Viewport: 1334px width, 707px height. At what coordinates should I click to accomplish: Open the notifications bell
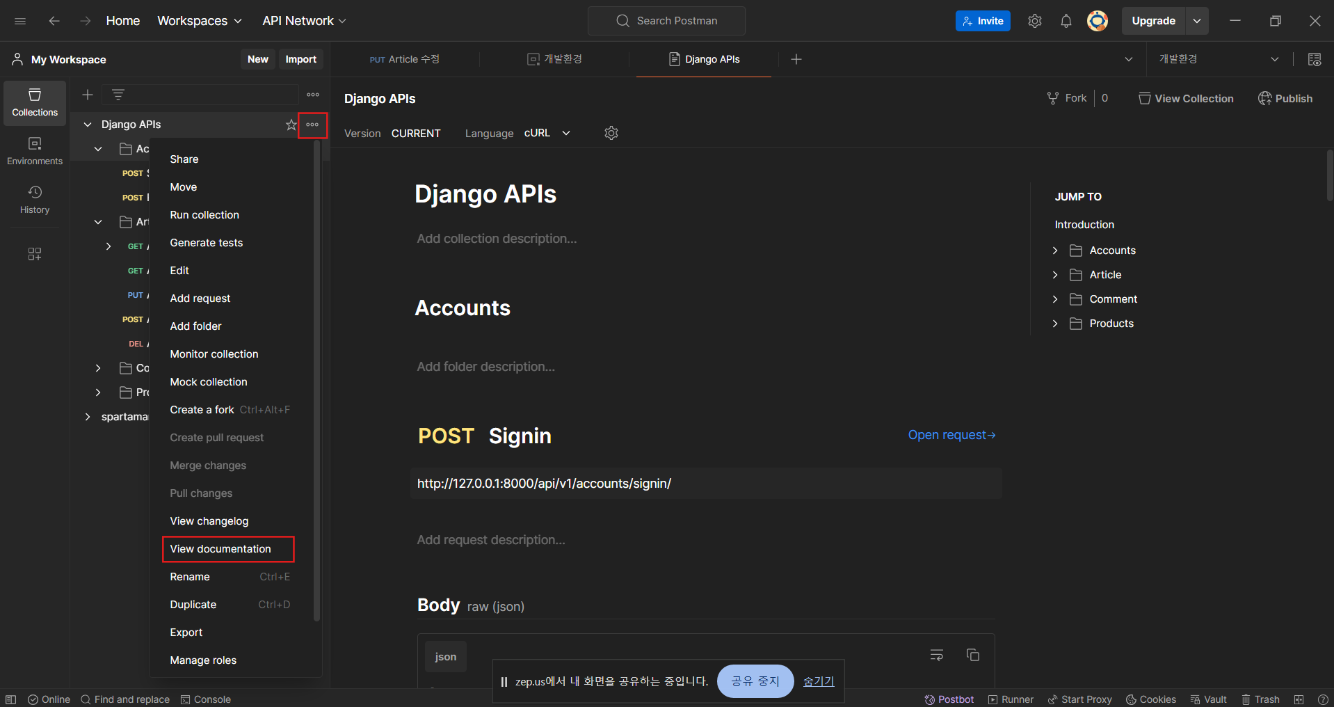1066,21
